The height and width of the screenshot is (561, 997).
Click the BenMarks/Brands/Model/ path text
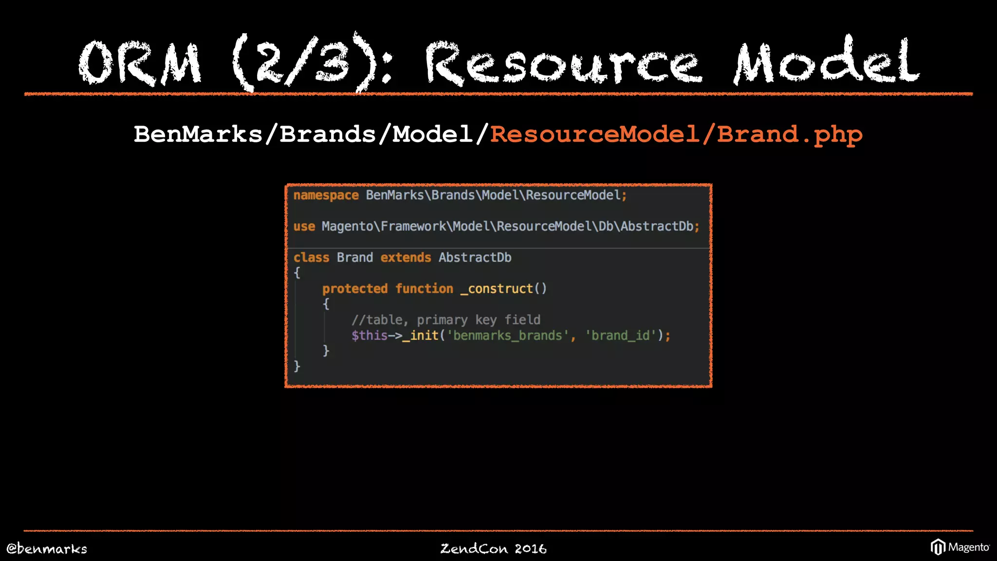[x=311, y=134]
